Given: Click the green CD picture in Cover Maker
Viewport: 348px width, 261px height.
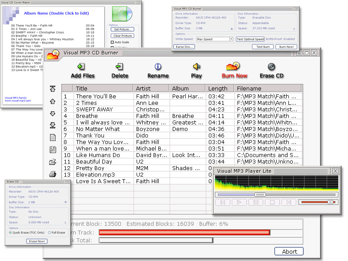Looking at the screenshot, I should point(122,14).
